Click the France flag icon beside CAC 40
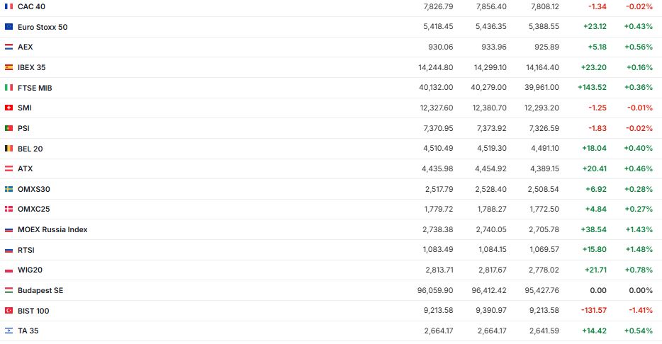Viewport: 662px width, 344px height. tap(9, 6)
